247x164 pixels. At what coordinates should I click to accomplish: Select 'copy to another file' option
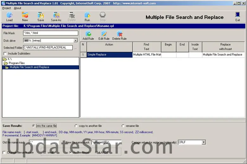[x=76, y=126]
